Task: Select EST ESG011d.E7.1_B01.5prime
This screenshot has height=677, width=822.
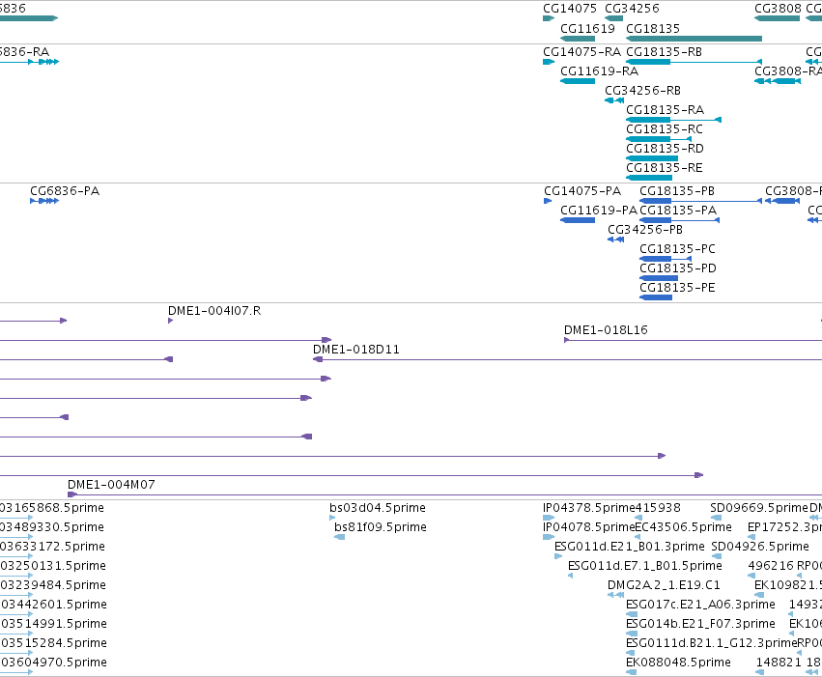Action: point(645,567)
